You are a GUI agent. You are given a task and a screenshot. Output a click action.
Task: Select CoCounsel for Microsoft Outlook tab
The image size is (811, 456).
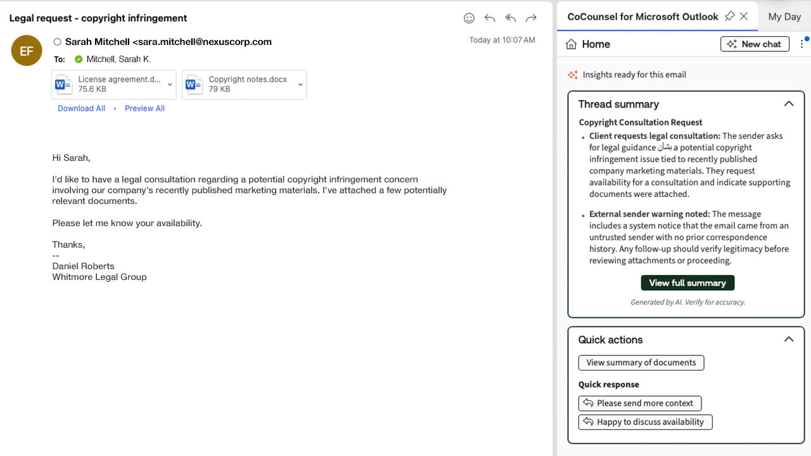click(x=642, y=16)
